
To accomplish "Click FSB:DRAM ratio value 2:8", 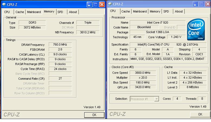I will (60, 49).
